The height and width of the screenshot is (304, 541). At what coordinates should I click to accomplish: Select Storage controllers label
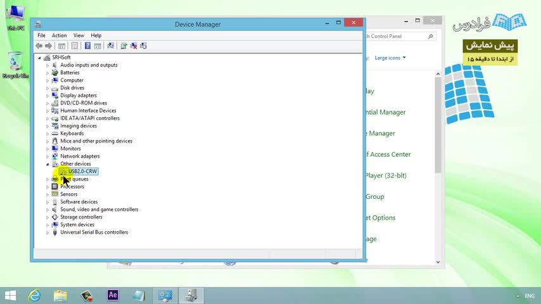[x=81, y=217]
